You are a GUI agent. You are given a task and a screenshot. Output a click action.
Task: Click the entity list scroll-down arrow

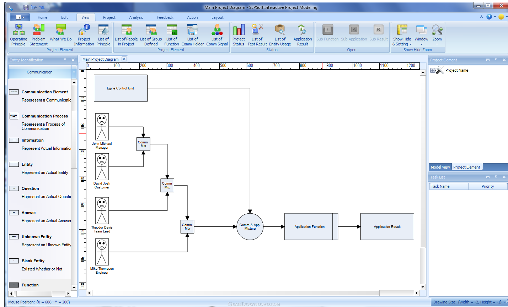pyautogui.click(x=74, y=287)
